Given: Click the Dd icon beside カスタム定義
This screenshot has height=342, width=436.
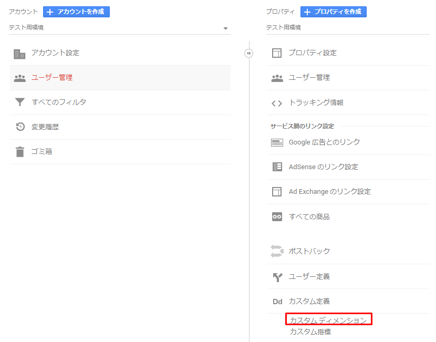Looking at the screenshot, I should click(277, 302).
